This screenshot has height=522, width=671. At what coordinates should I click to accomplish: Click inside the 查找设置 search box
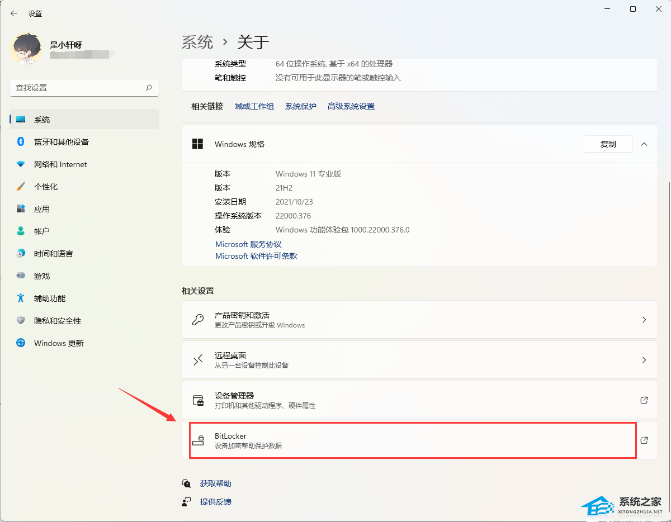(x=78, y=88)
